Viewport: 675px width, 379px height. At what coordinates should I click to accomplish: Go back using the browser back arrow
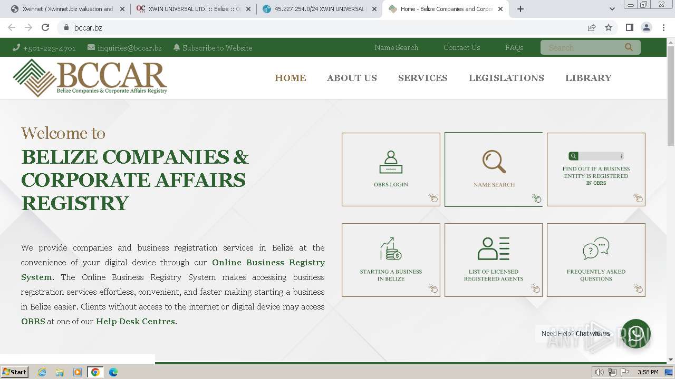(12, 28)
